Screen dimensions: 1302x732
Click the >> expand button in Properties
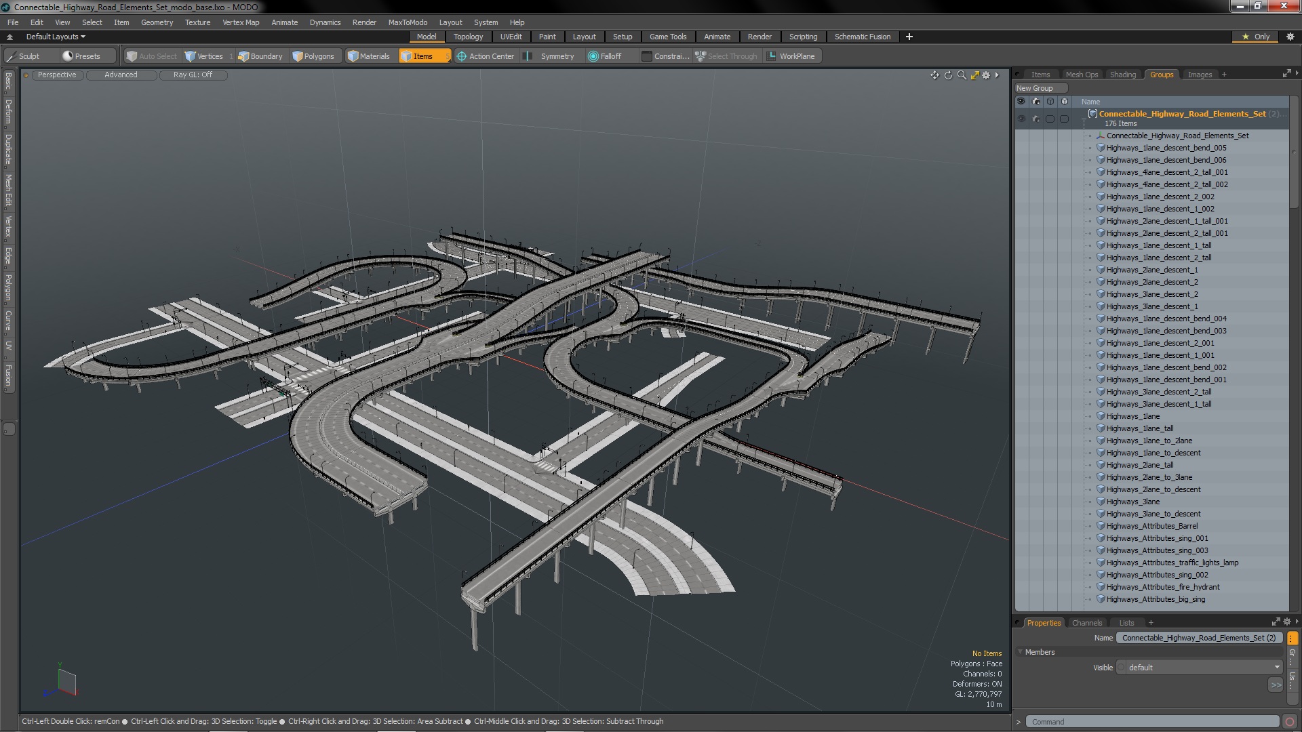(x=1276, y=685)
